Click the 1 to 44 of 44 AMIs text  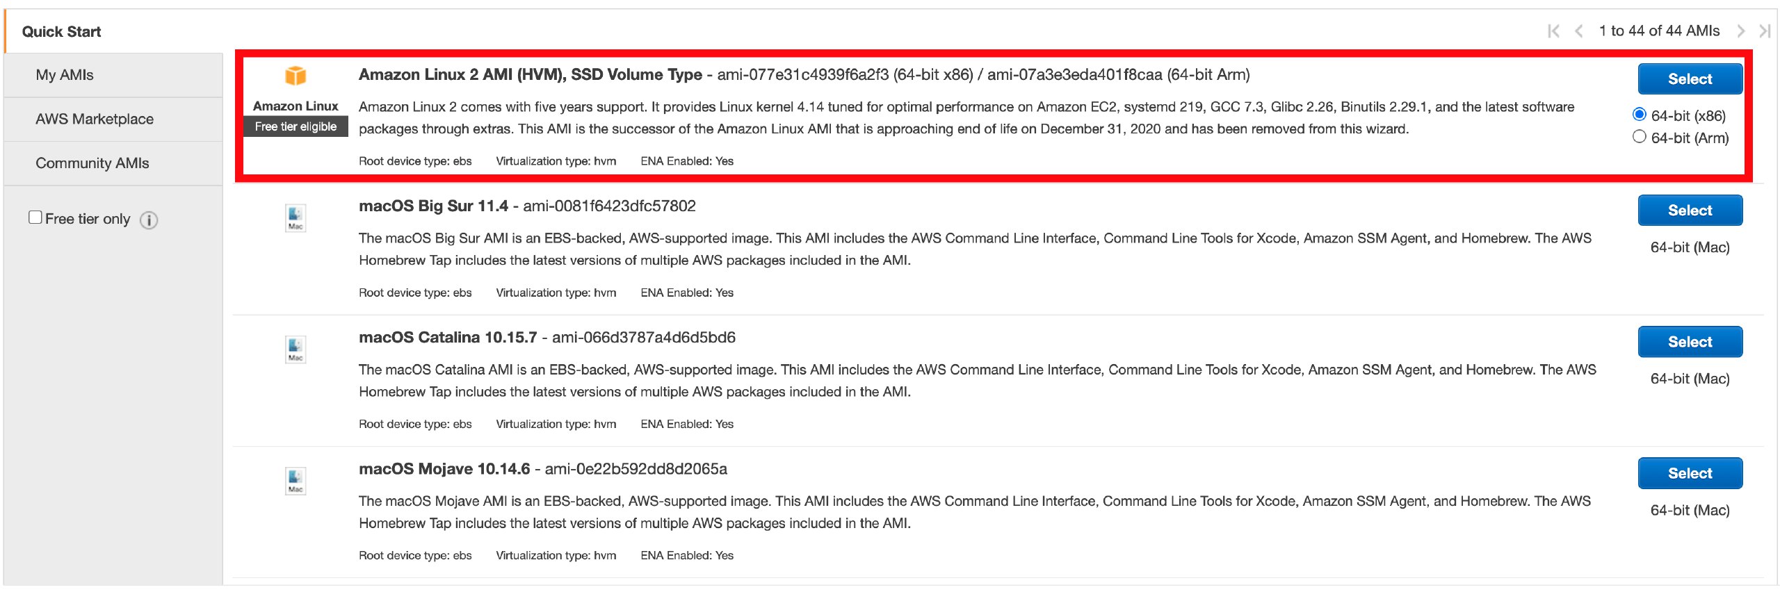tap(1659, 31)
